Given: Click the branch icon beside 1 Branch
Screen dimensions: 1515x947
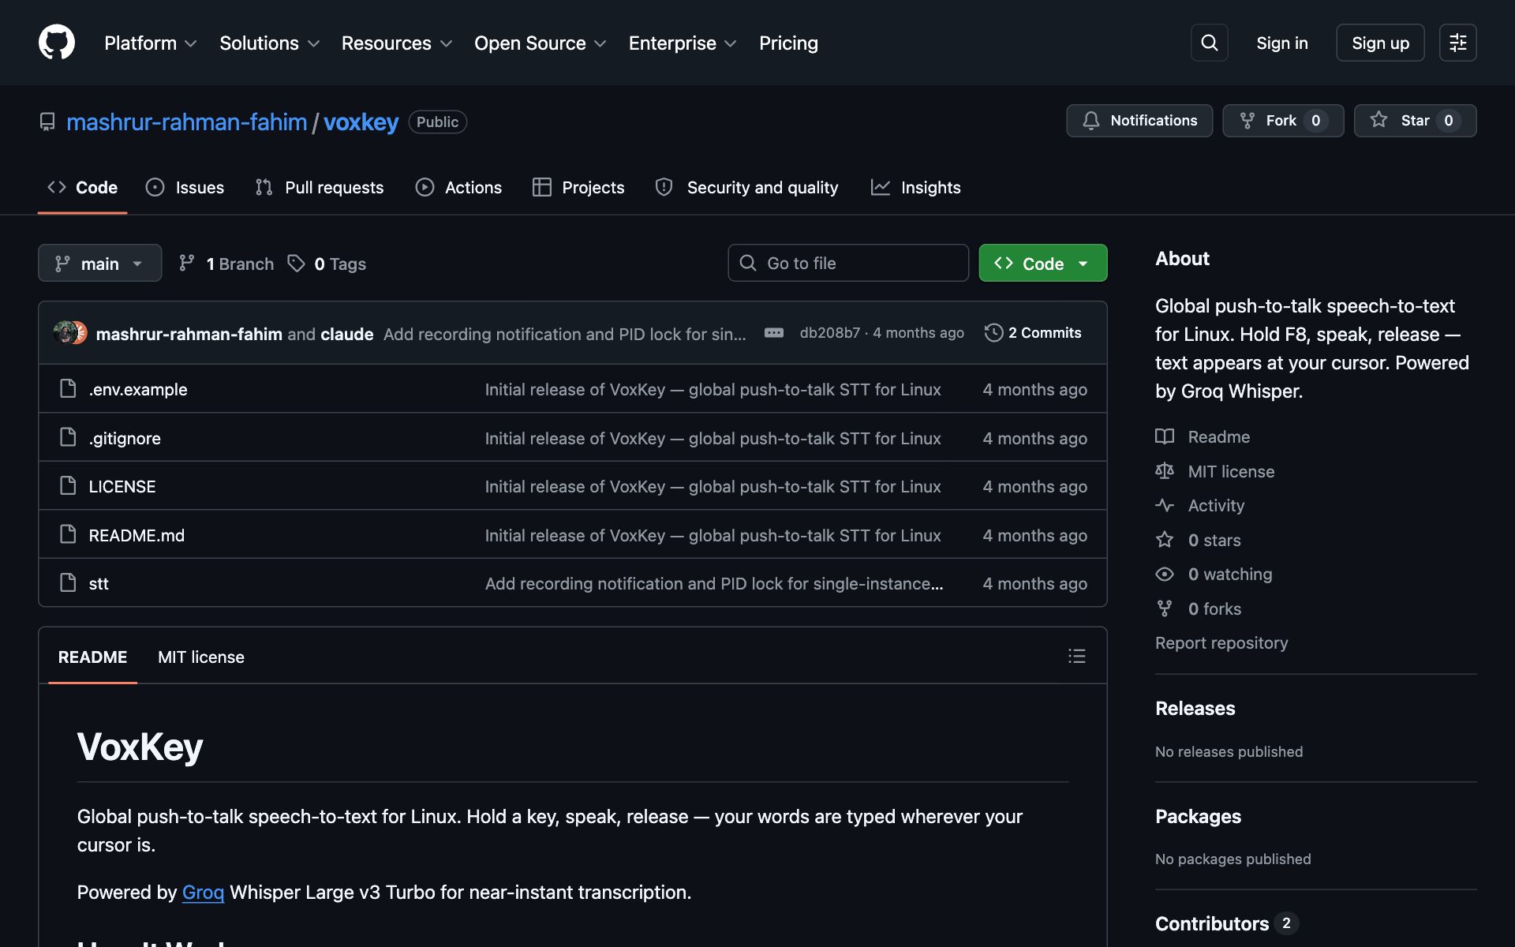Looking at the screenshot, I should (x=186, y=263).
